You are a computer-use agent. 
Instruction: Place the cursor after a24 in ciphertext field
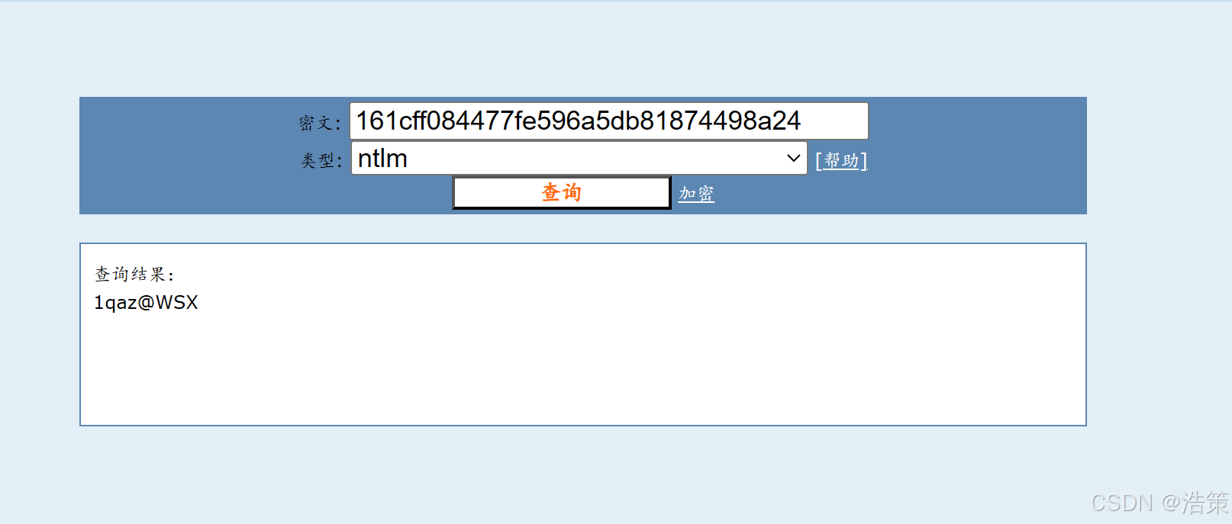point(802,121)
